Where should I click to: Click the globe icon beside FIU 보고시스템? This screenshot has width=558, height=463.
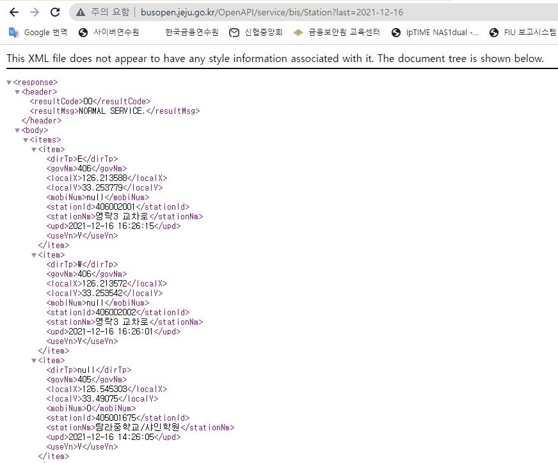(494, 33)
